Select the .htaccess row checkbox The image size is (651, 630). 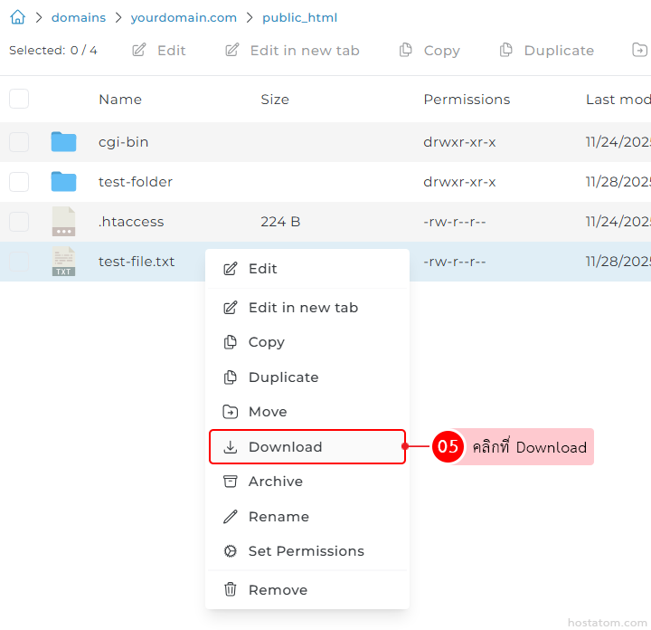tap(19, 222)
